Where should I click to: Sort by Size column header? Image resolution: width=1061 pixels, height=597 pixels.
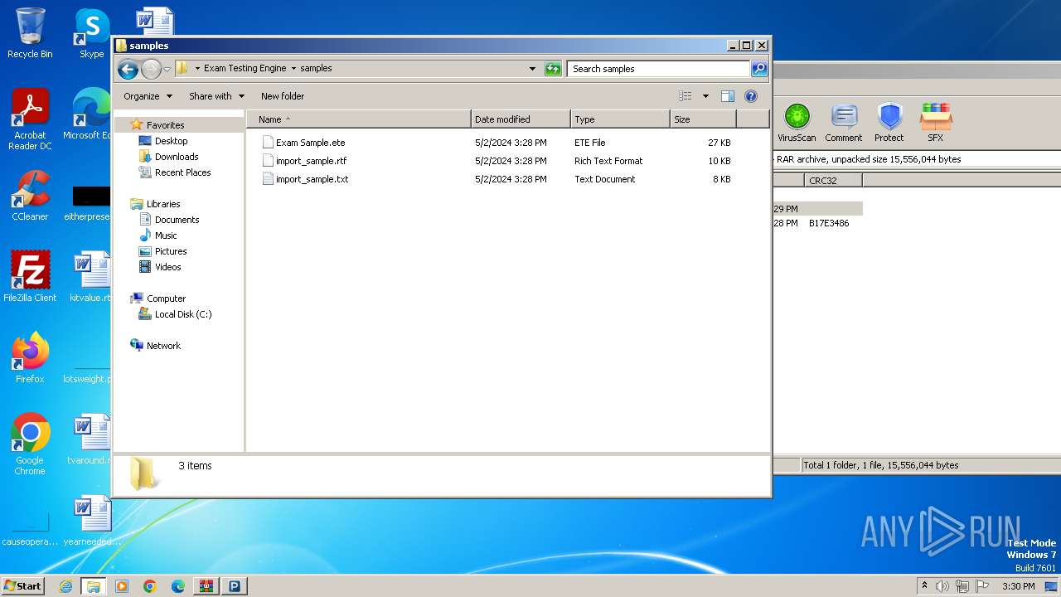point(703,119)
